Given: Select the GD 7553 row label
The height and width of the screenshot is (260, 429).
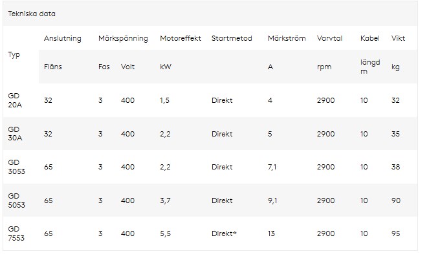Looking at the screenshot, I should (16, 233).
